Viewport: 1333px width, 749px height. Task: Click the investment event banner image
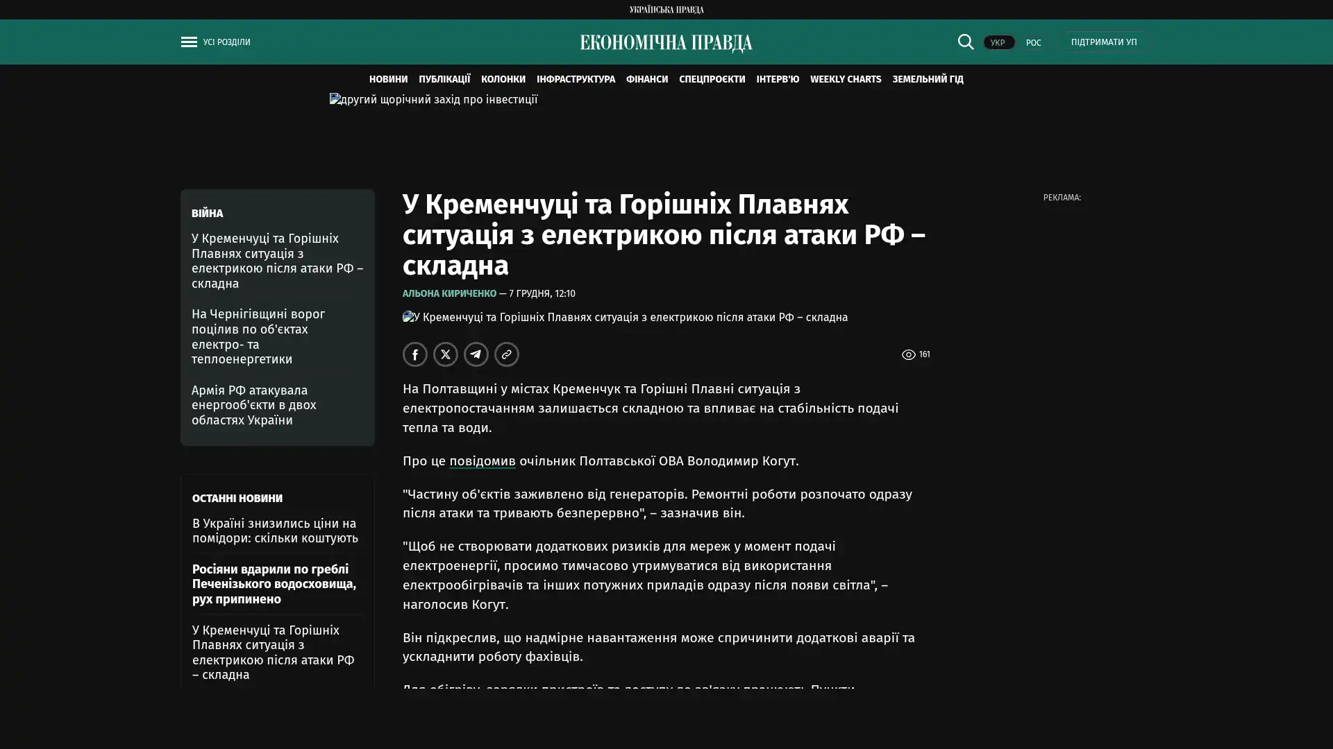[x=433, y=100]
